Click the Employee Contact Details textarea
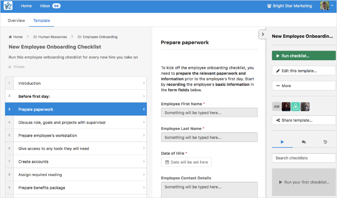Viewport: 337px width, 198px height. [x=209, y=190]
